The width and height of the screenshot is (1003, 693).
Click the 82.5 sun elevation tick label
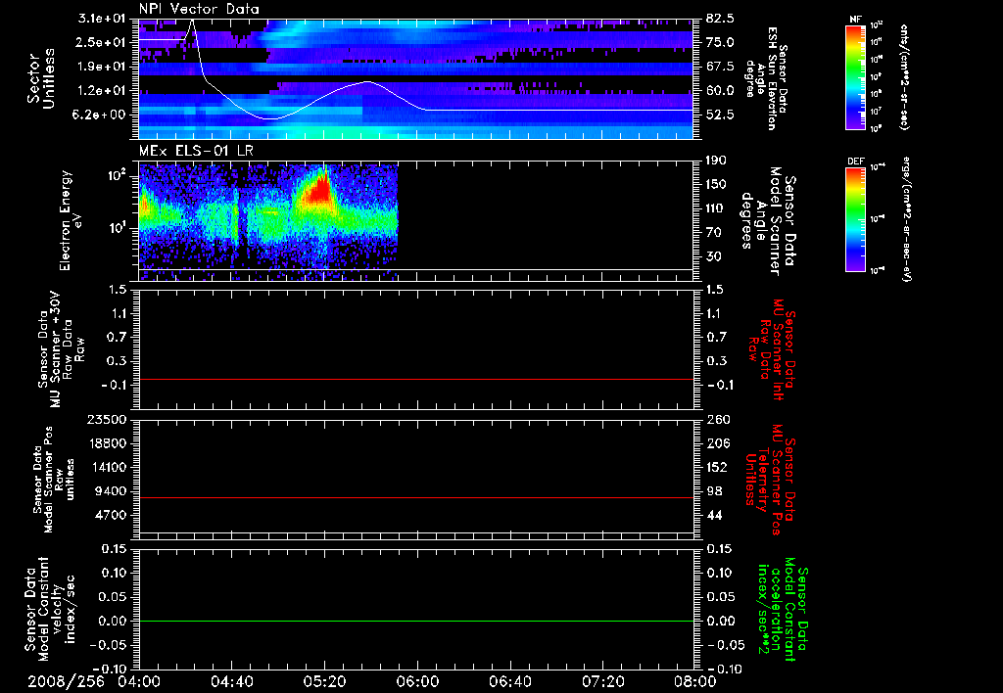pos(720,19)
